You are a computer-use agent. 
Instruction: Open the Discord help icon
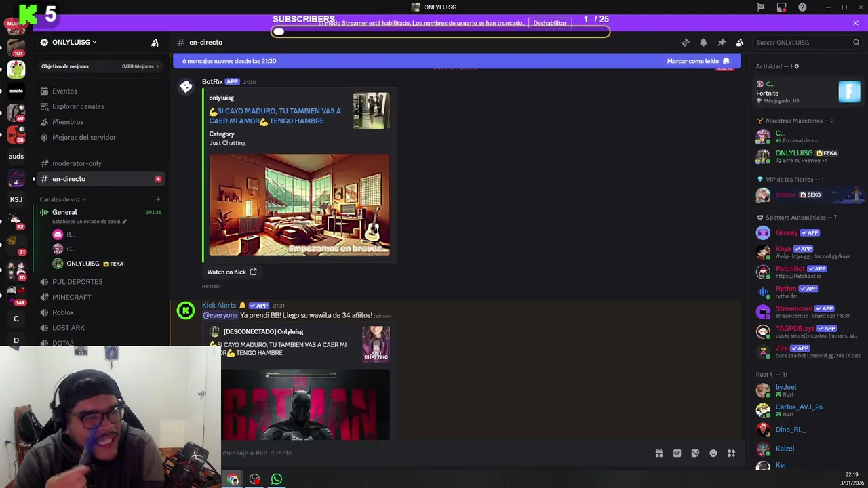pyautogui.click(x=803, y=7)
